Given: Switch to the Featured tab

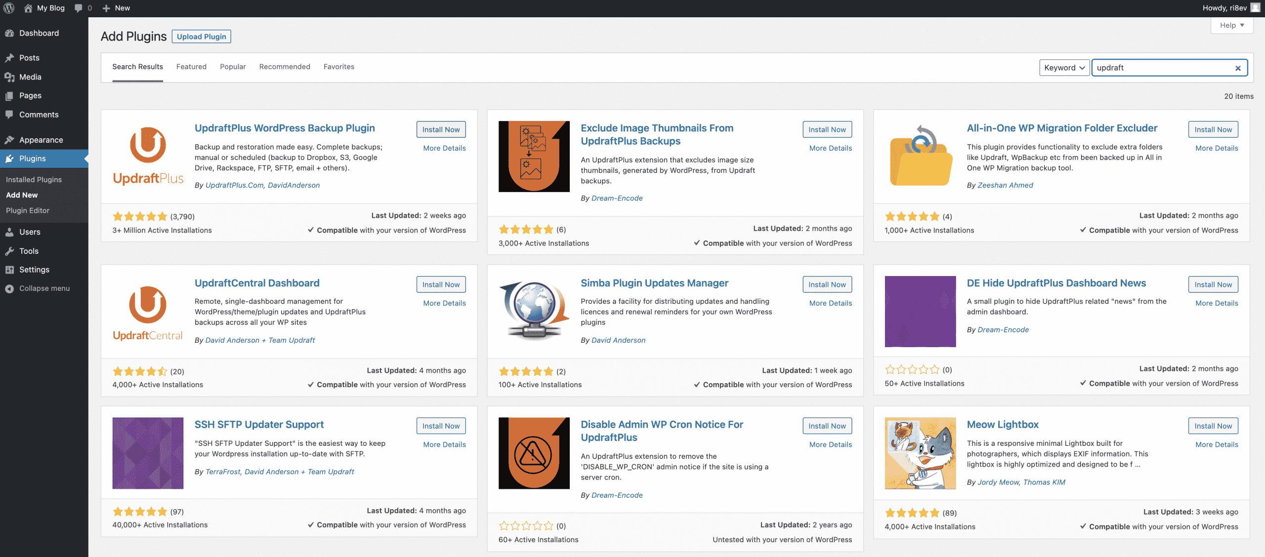Looking at the screenshot, I should (191, 67).
